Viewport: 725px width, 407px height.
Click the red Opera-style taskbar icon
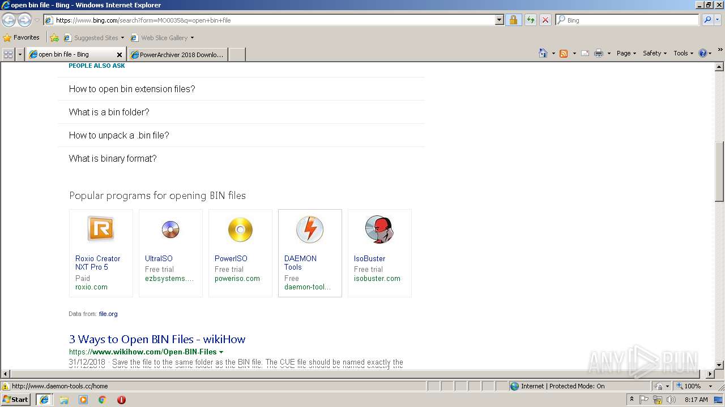pyautogui.click(x=121, y=400)
